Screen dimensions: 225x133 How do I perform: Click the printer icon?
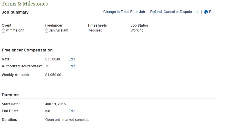(206, 12)
